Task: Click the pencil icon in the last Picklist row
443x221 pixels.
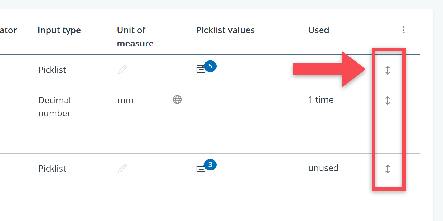Action: (122, 168)
